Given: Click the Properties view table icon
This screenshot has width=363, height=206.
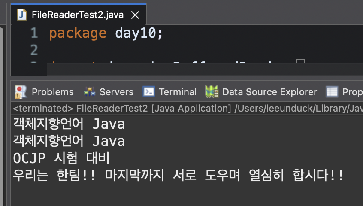Looking at the screenshot, I should point(332,92).
